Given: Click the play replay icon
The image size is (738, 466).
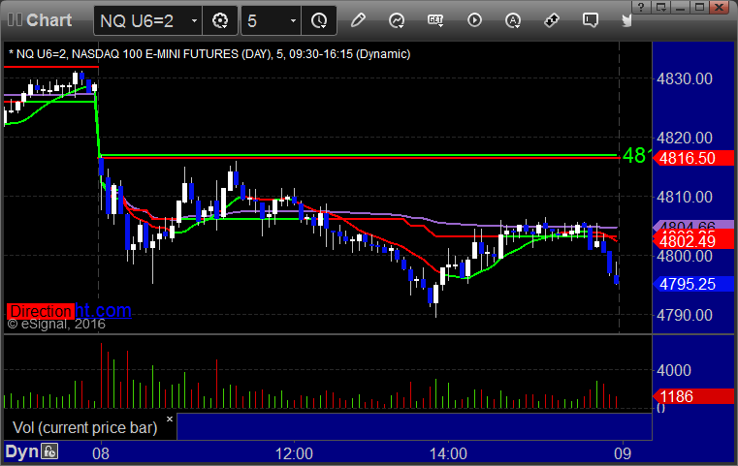Looking at the screenshot, I should click(474, 20).
